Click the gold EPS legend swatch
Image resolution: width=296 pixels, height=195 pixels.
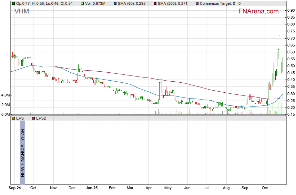click(13, 118)
